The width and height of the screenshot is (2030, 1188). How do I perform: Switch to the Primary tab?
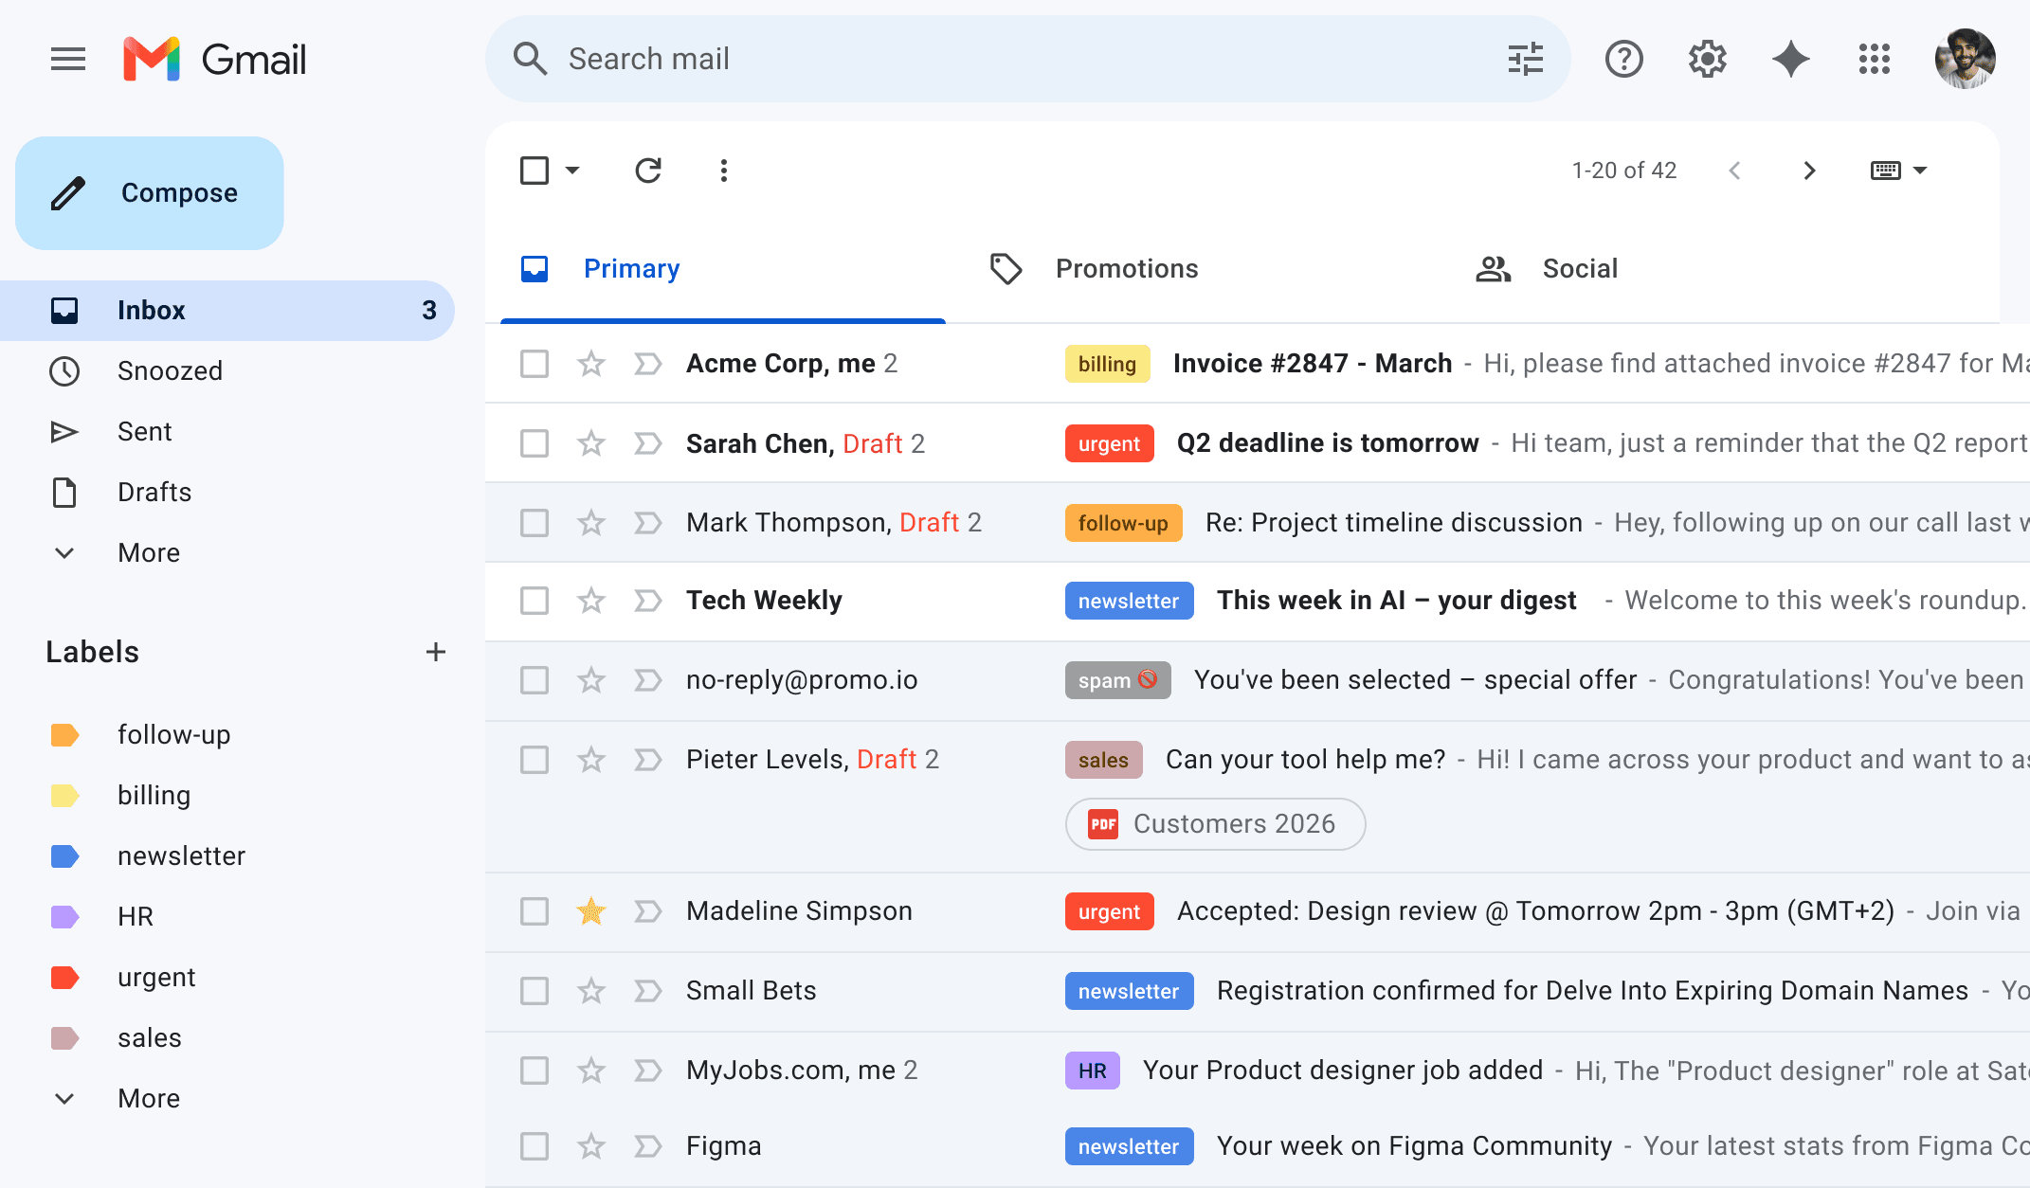pos(723,269)
